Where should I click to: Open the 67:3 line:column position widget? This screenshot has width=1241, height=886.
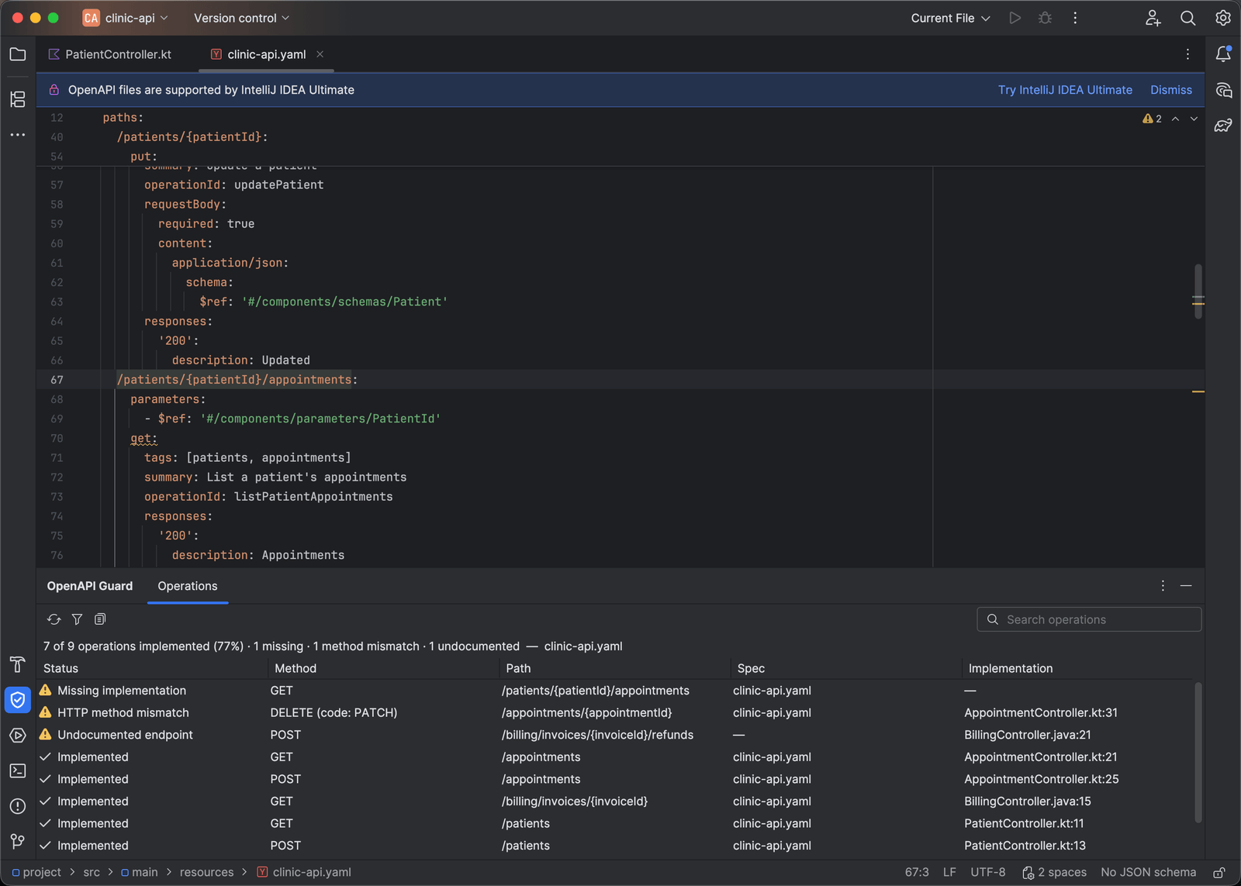pos(917,873)
